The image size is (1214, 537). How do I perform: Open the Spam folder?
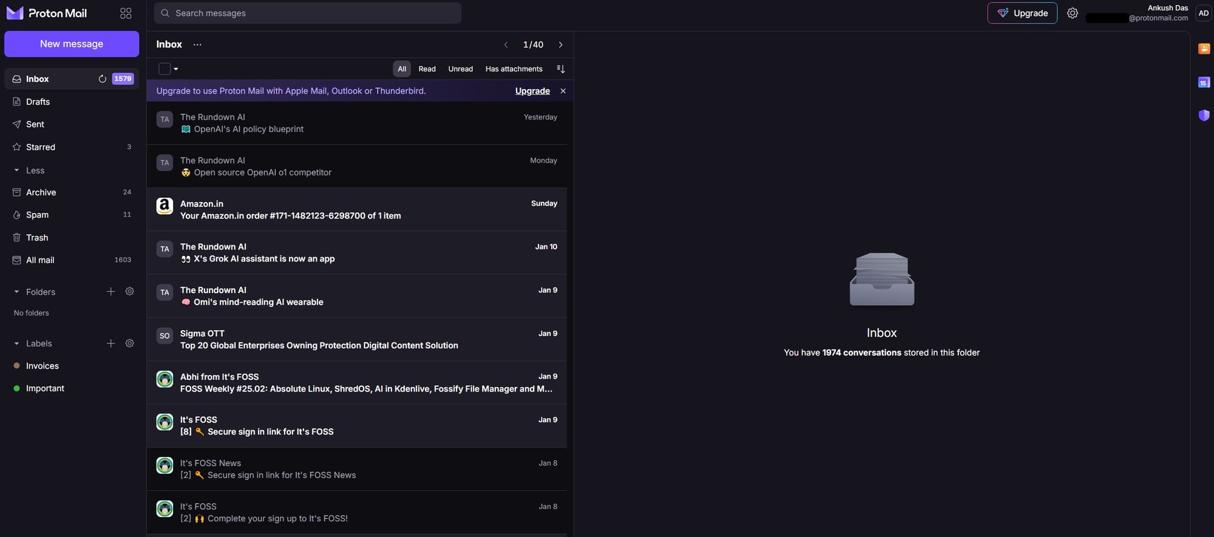(x=72, y=215)
